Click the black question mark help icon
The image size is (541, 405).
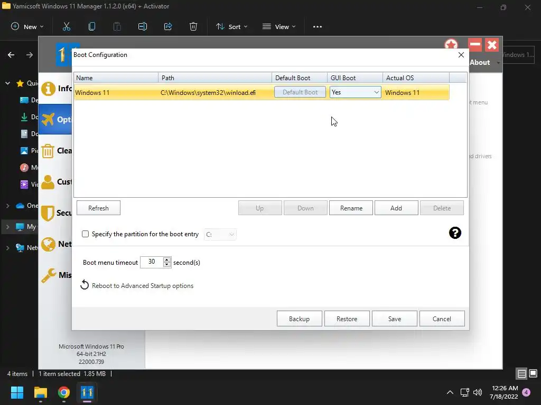tap(455, 233)
